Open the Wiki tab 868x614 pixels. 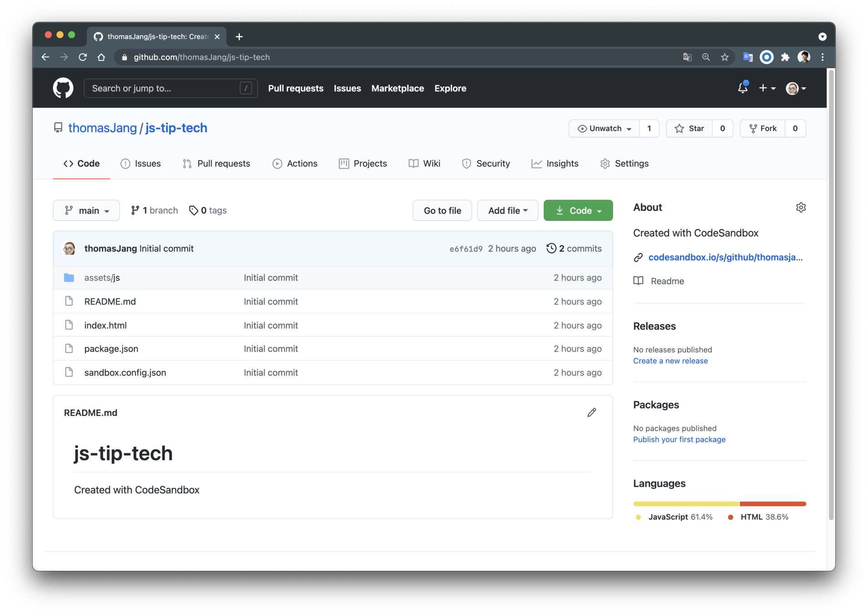[424, 163]
